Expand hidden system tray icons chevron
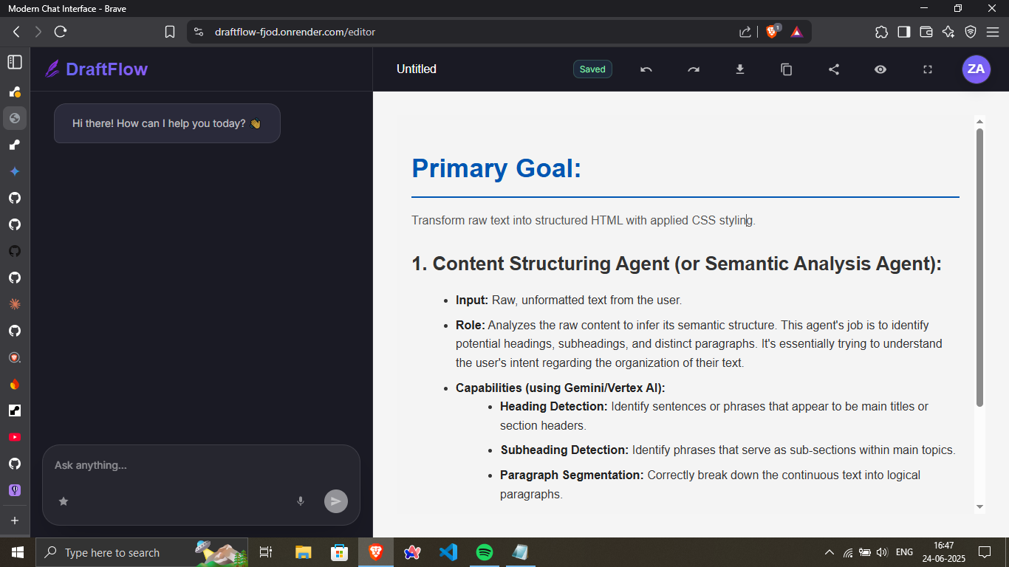The height and width of the screenshot is (567, 1009). (830, 552)
